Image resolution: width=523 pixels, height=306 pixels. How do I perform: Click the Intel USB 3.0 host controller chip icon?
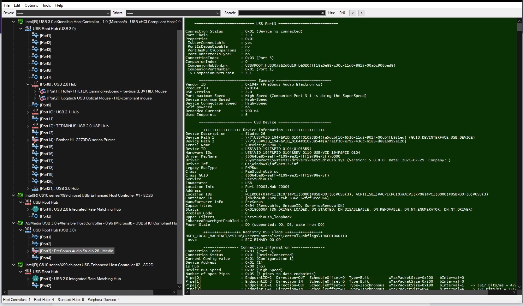(x=21, y=22)
